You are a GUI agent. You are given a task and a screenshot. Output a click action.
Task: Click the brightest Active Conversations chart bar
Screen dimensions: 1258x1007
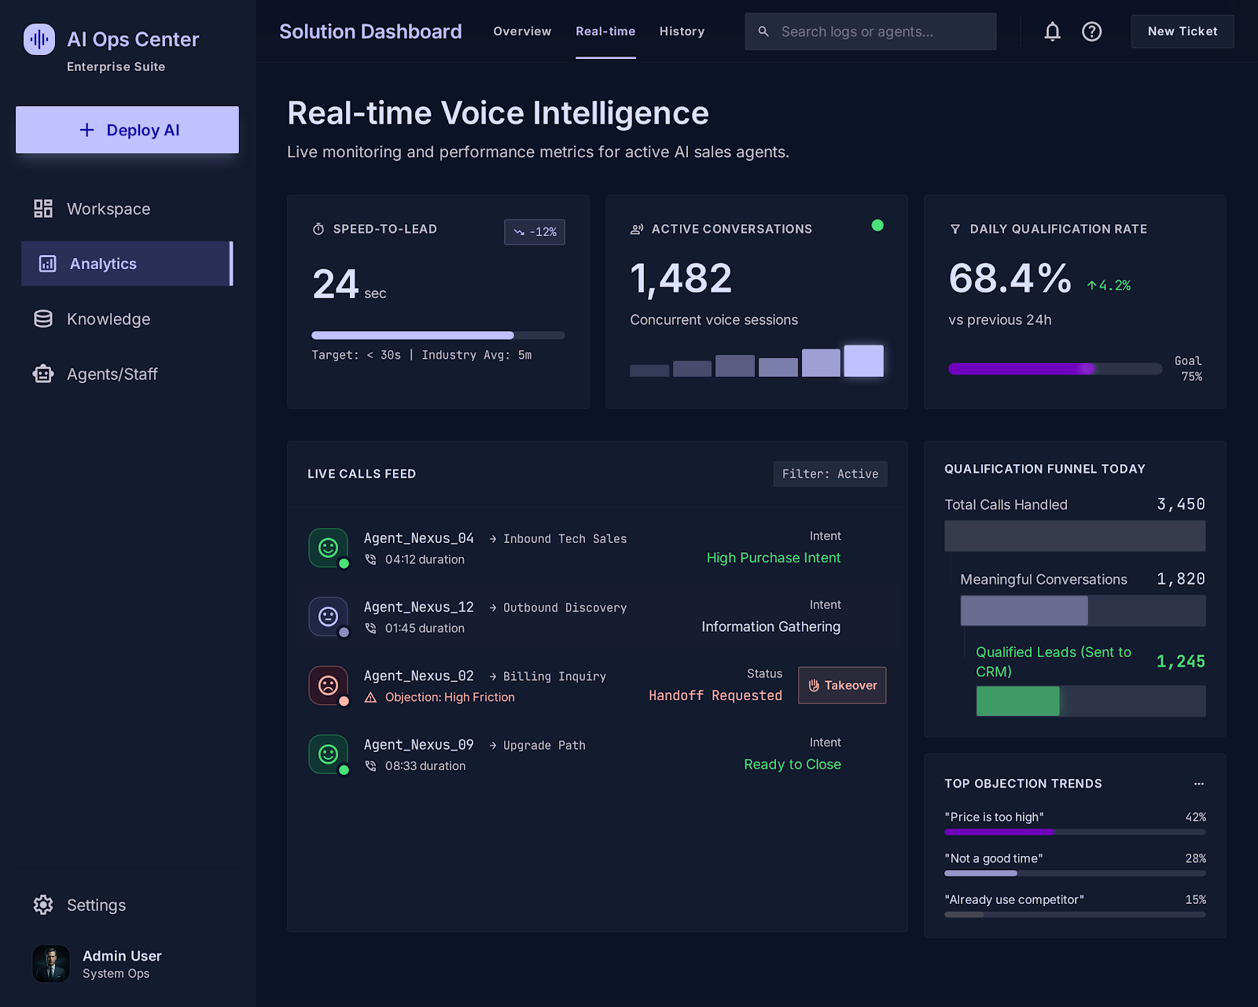[864, 361]
